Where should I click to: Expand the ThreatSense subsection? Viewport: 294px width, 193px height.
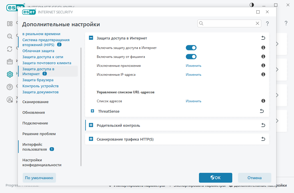point(92,111)
